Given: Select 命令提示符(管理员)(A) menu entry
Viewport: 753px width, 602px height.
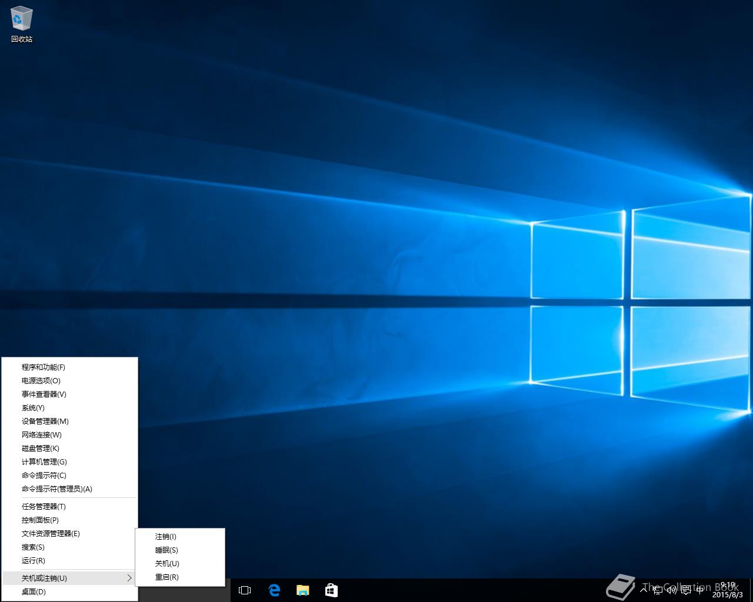Looking at the screenshot, I should (x=57, y=489).
